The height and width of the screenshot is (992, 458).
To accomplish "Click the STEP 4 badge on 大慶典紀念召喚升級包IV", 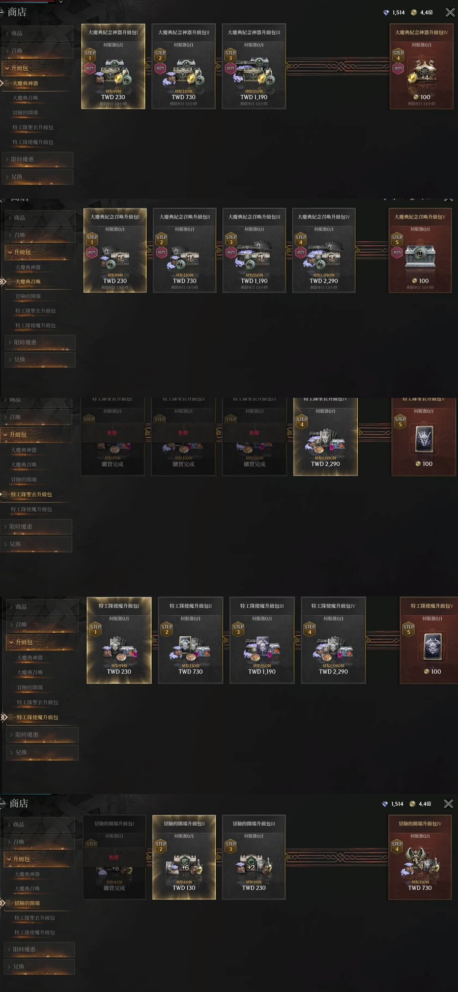I will coord(301,239).
